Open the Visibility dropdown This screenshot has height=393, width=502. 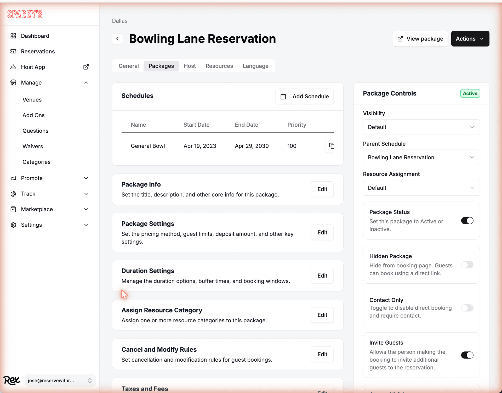pyautogui.click(x=421, y=127)
